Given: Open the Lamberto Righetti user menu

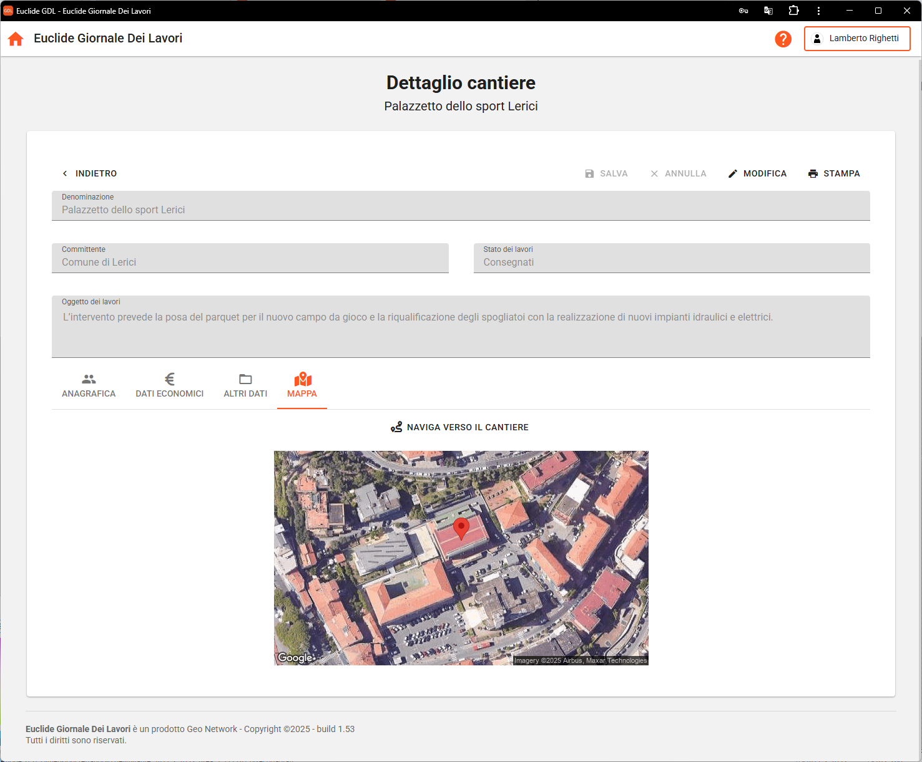Looking at the screenshot, I should pos(856,39).
